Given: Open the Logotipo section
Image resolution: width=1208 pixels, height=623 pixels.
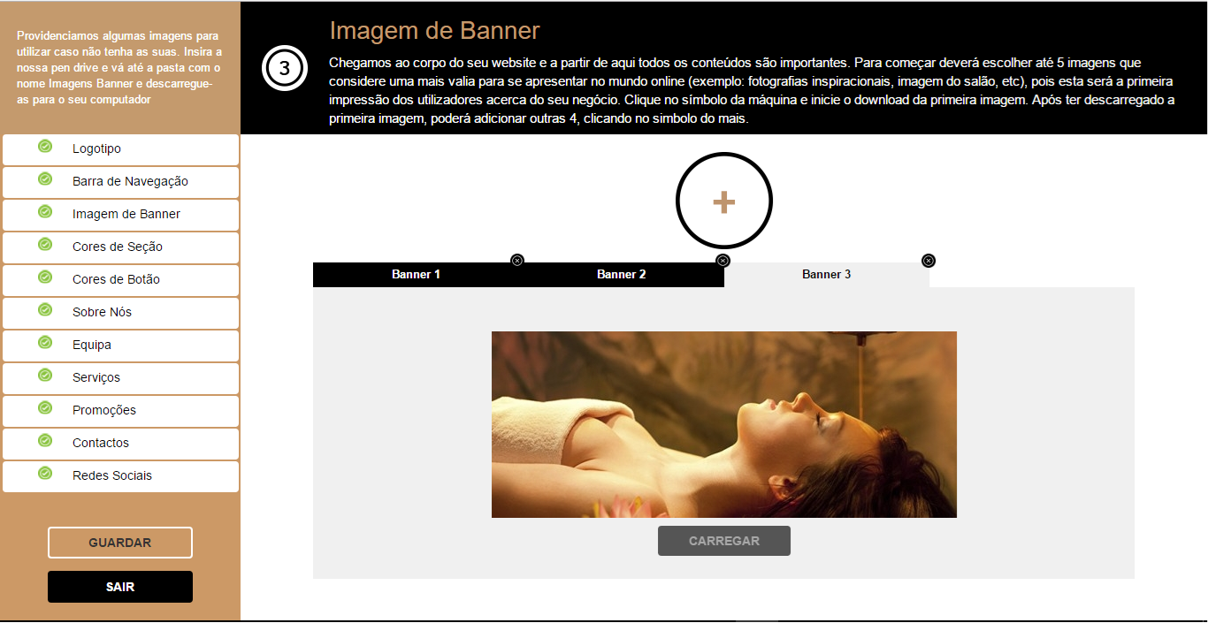Looking at the screenshot, I should click(121, 149).
